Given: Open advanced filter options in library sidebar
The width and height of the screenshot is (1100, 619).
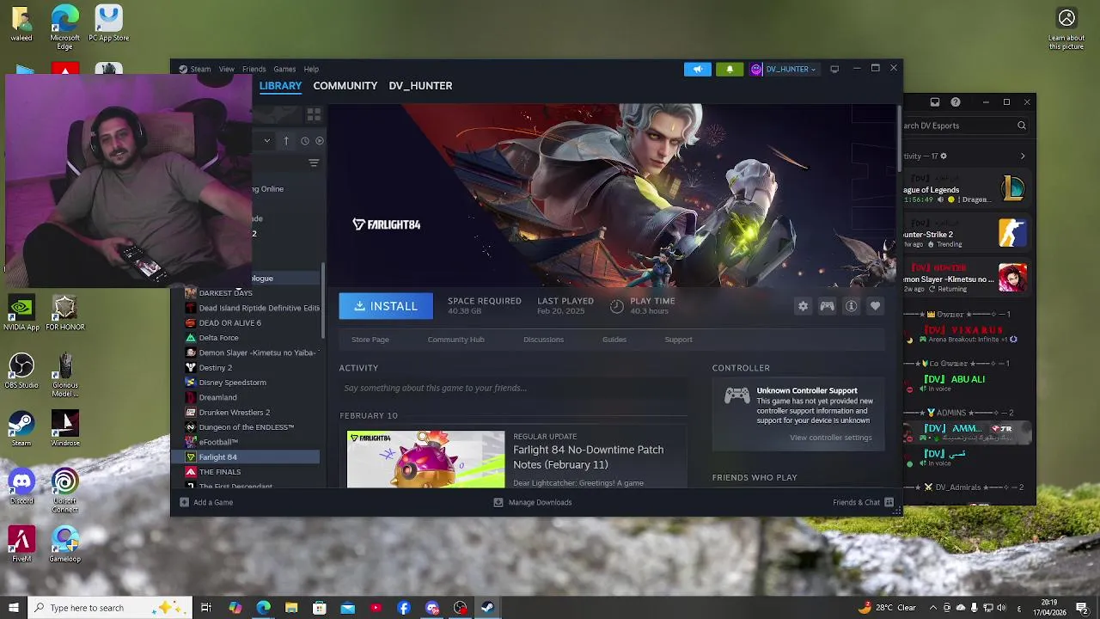Looking at the screenshot, I should (x=314, y=162).
